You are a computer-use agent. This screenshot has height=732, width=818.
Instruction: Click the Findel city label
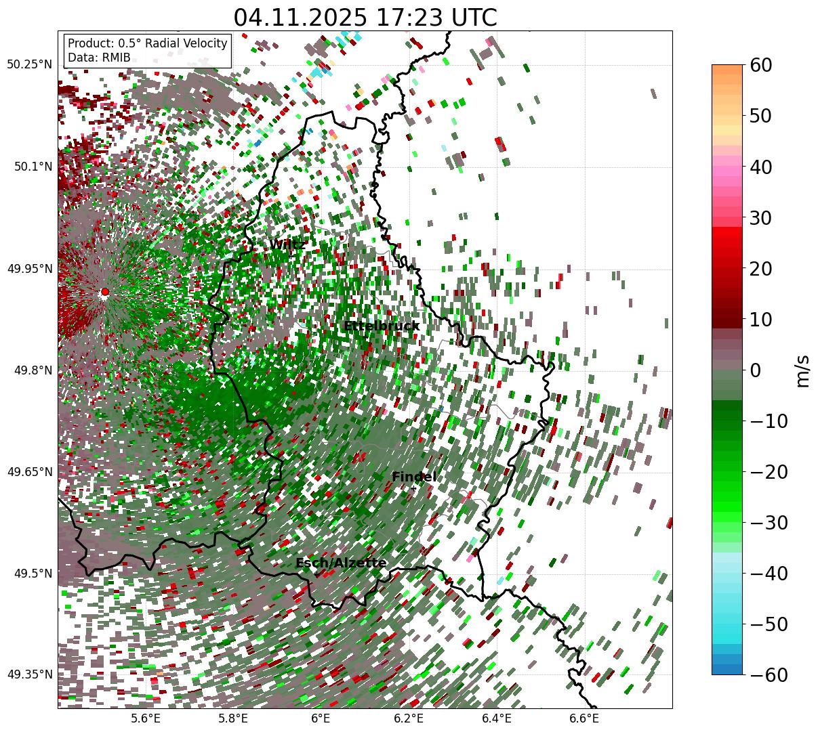point(414,477)
